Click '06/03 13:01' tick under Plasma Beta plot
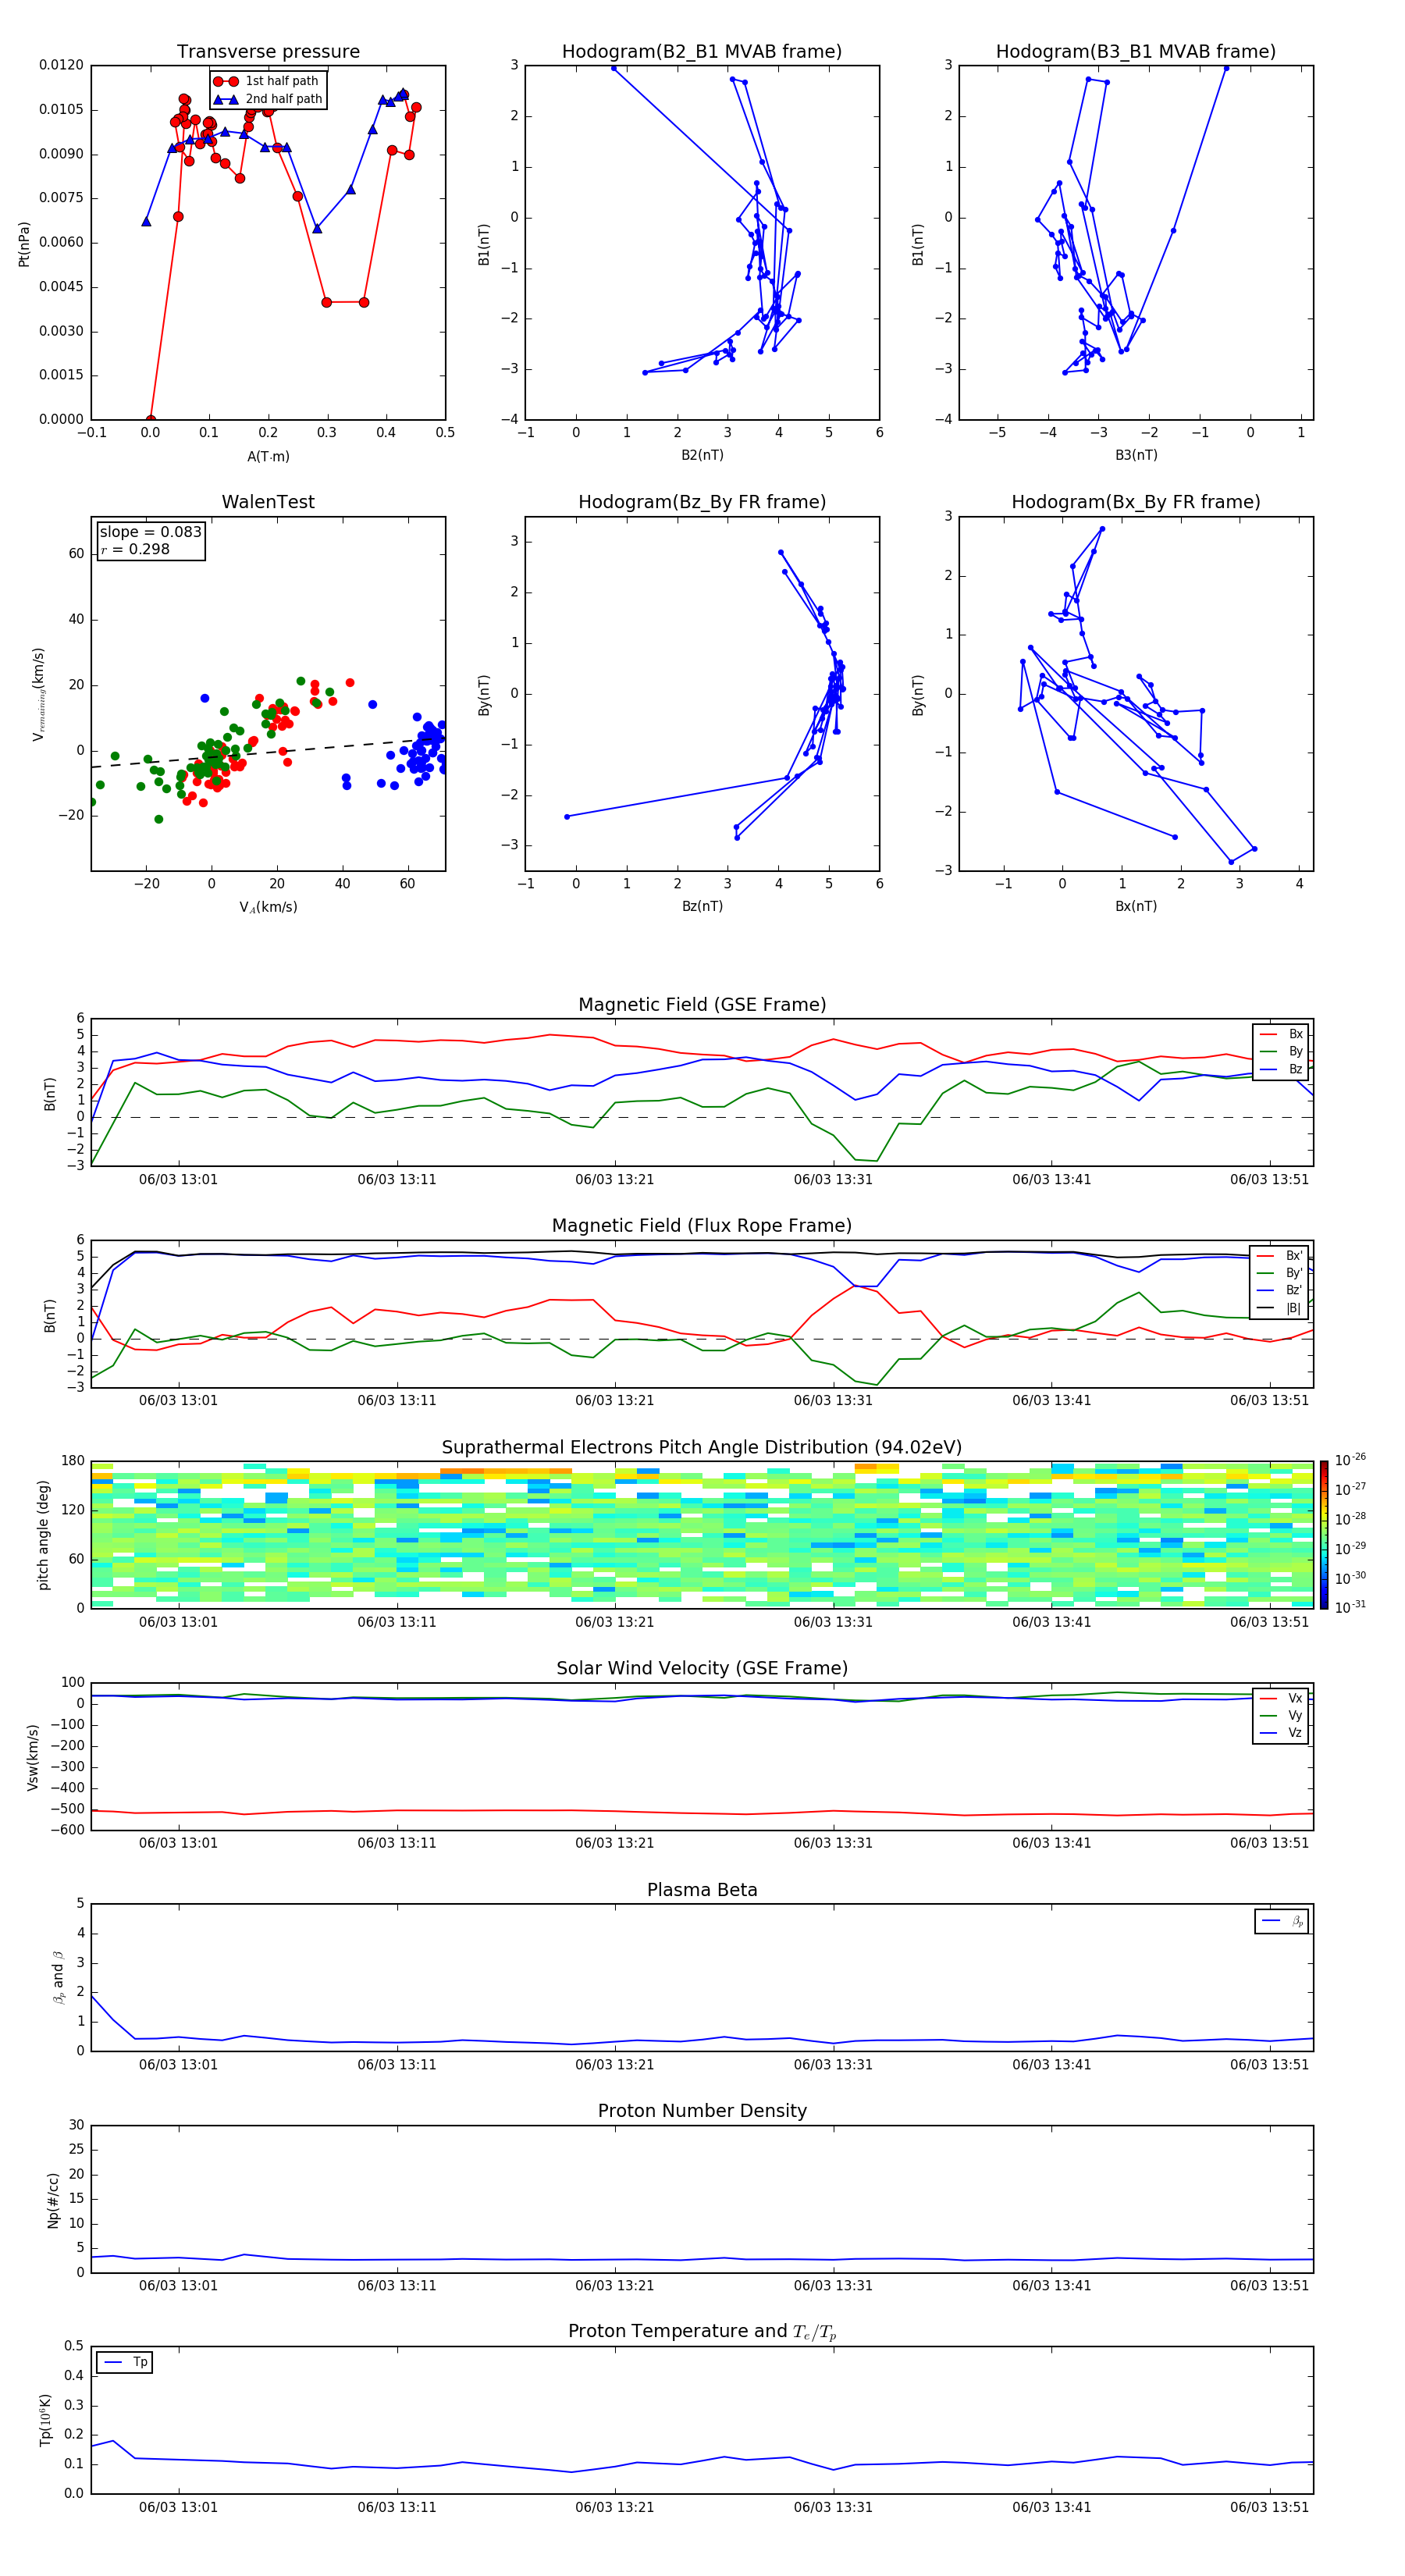 [x=178, y=2065]
